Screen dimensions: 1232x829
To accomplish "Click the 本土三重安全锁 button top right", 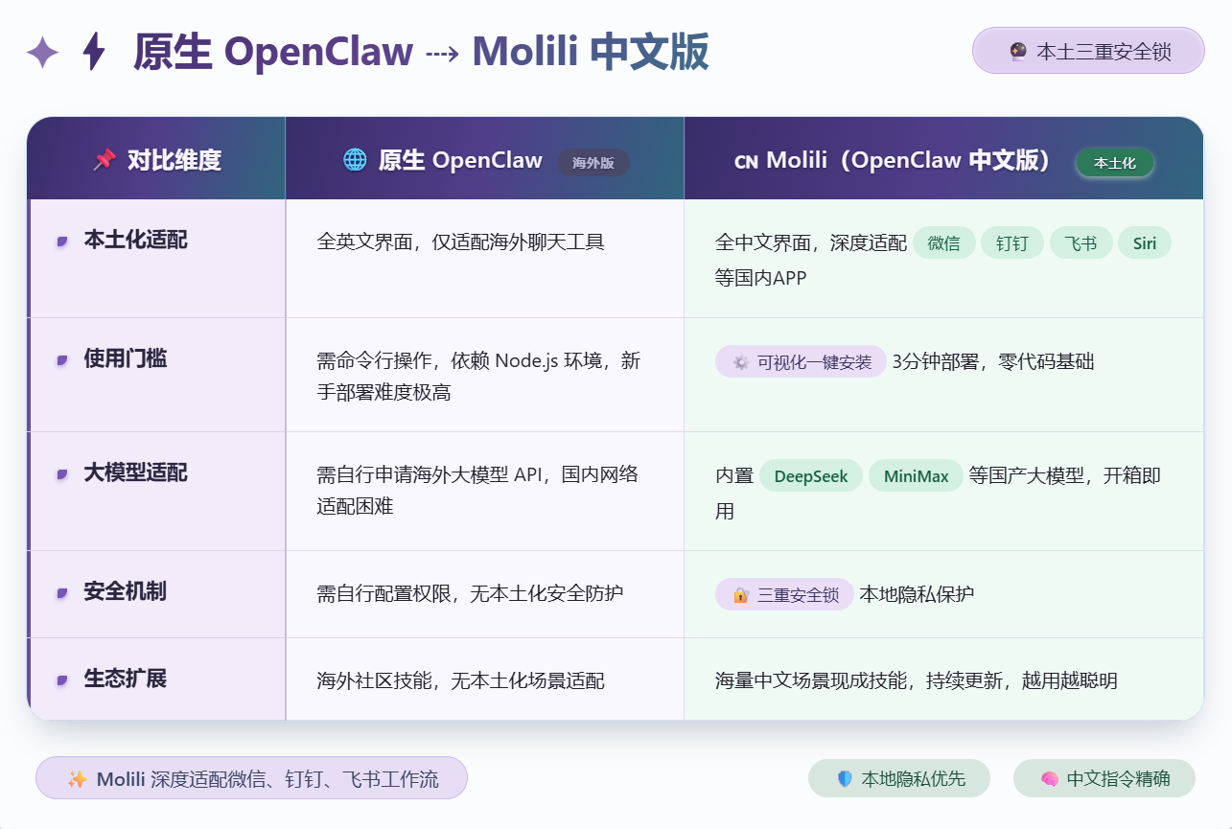I will tap(1087, 51).
